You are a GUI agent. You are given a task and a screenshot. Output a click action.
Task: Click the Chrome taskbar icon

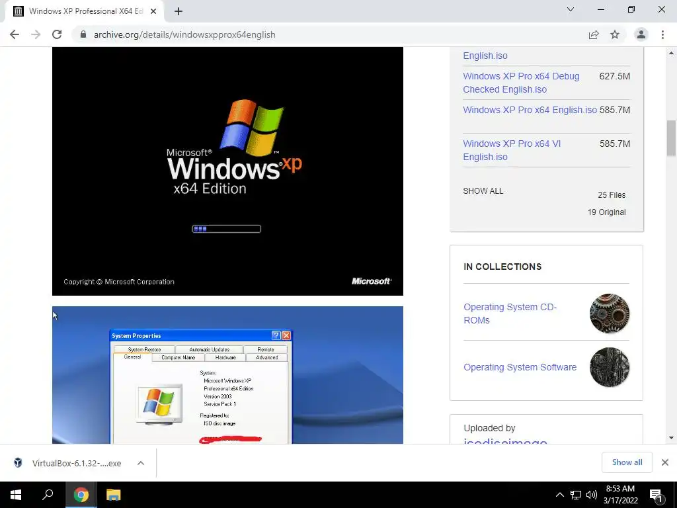[81, 495]
